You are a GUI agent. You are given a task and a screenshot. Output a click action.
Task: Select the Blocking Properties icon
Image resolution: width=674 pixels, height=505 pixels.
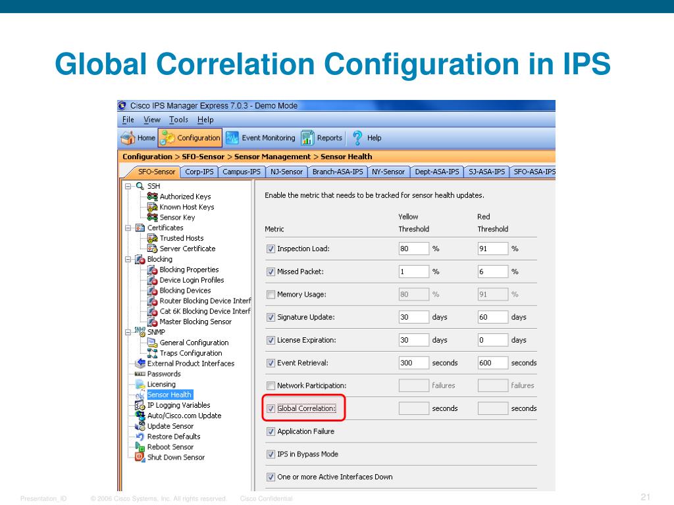[x=152, y=270]
